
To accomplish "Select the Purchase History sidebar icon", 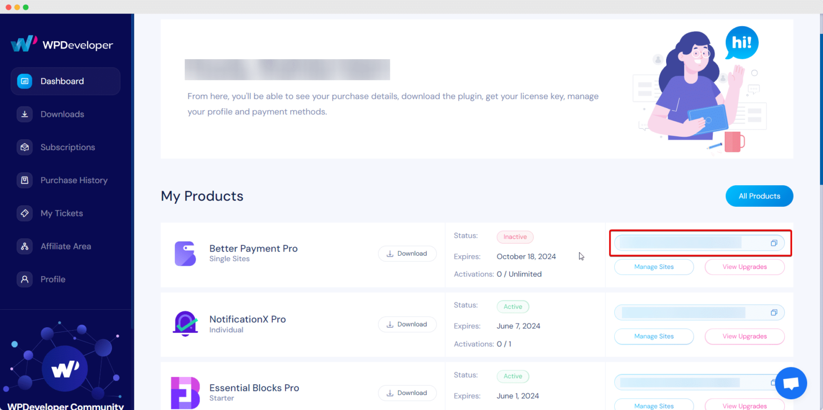I will point(24,180).
